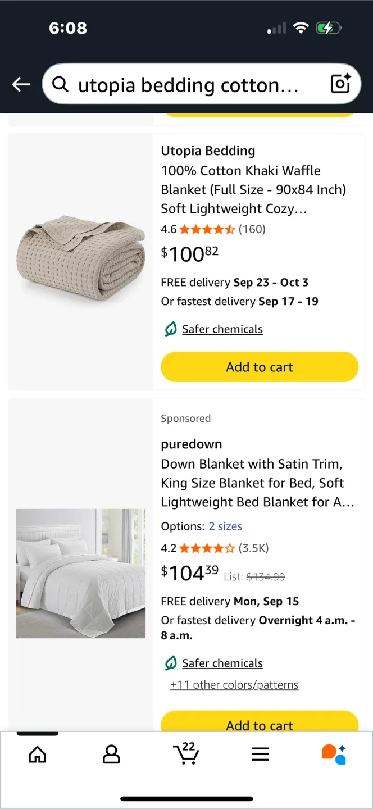The height and width of the screenshot is (809, 373).
Task: Open Safer chemicals link on puredown blanket
Action: click(222, 663)
